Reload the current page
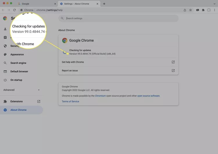218x154 pixels. tap(14, 10)
